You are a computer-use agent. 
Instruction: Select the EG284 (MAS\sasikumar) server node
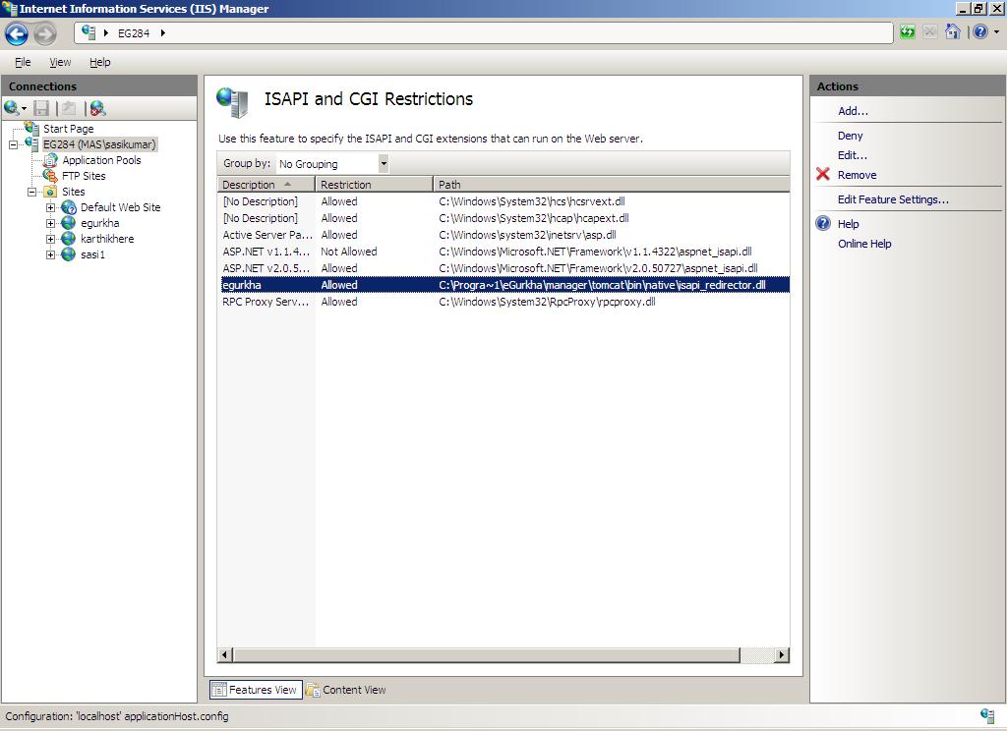tap(99, 144)
